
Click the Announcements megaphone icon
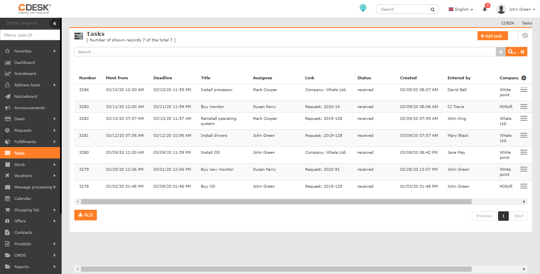[x=8, y=108]
